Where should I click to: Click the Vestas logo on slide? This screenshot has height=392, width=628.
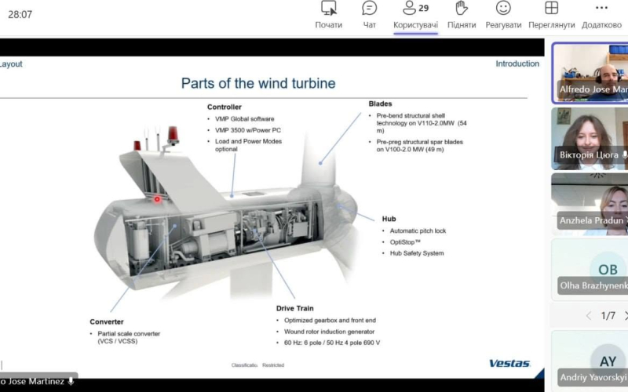coord(509,363)
